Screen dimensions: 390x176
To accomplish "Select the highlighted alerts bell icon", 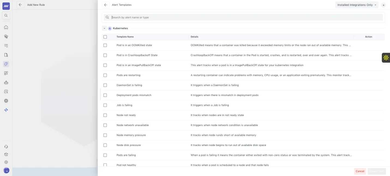I will (x=6, y=64).
